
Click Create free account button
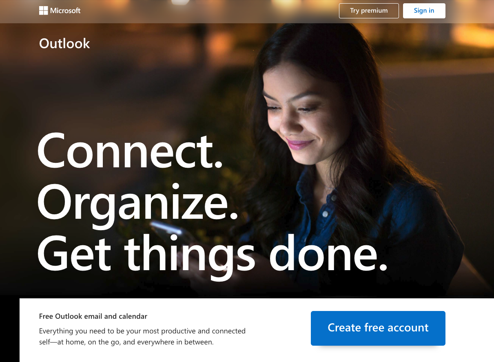pos(378,328)
